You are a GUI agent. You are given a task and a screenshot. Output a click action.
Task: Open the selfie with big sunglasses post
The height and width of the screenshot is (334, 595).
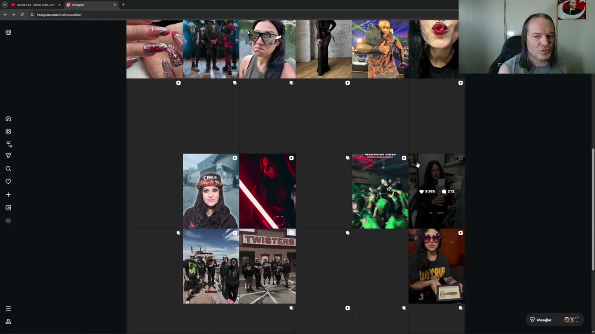(x=267, y=49)
